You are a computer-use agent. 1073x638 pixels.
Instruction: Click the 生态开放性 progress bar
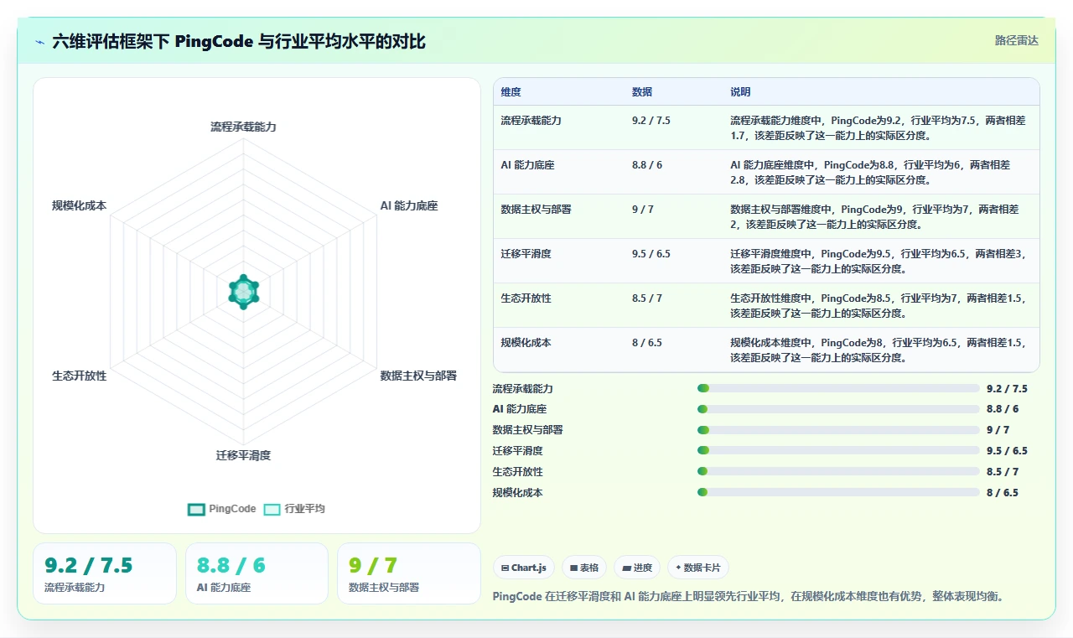[x=838, y=471]
